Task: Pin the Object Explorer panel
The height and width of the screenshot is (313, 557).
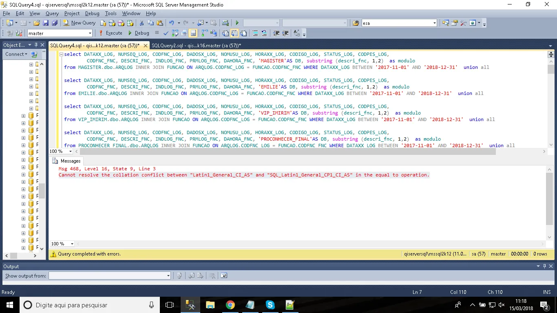Action: click(36, 45)
